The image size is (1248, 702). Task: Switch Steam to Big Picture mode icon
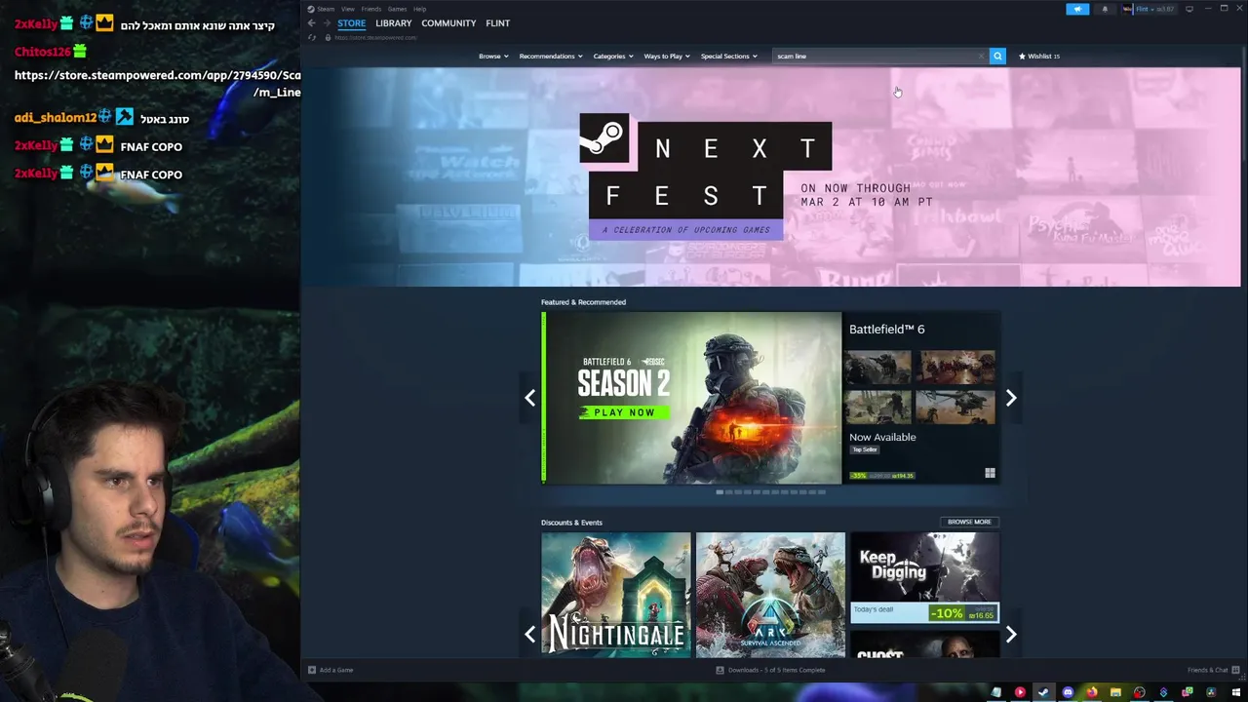coord(1189,9)
